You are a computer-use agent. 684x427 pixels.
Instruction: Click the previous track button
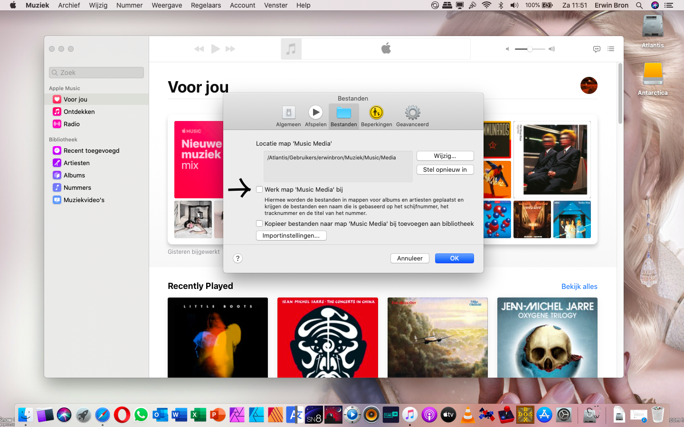199,49
